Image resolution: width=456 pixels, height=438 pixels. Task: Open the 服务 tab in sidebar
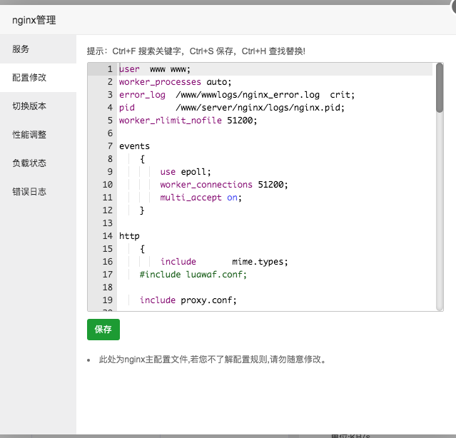pyautogui.click(x=38, y=49)
